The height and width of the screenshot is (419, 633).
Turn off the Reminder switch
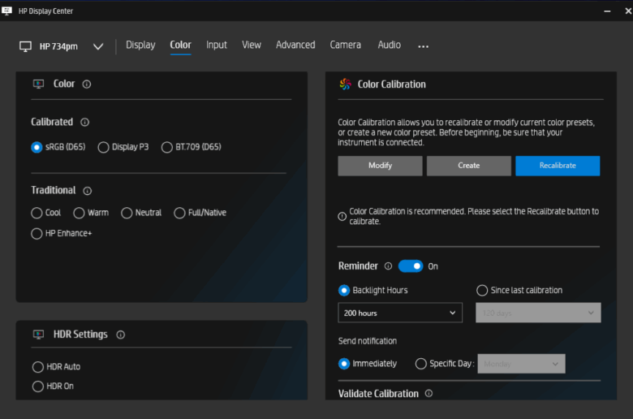tap(411, 266)
